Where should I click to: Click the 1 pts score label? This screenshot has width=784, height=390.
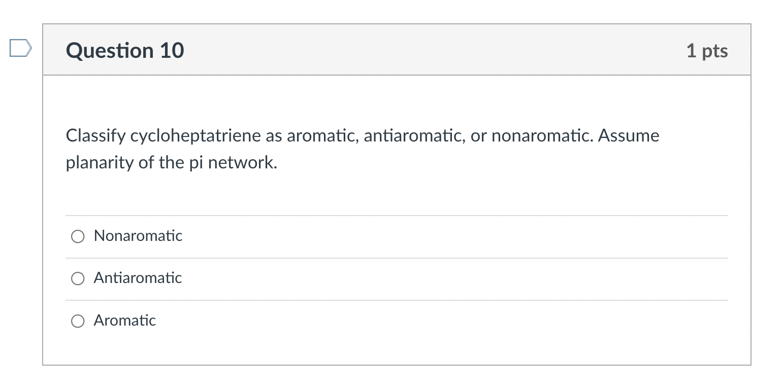(x=707, y=51)
